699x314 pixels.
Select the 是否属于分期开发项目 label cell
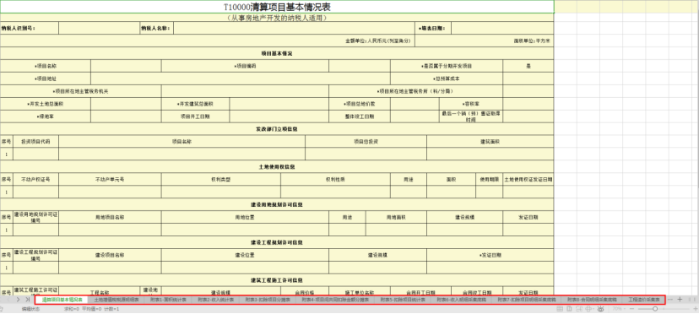pyautogui.click(x=447, y=66)
